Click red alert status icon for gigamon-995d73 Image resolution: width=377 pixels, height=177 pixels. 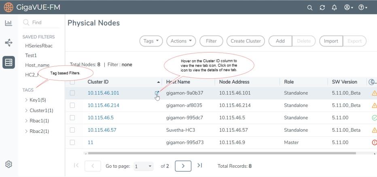(x=374, y=142)
